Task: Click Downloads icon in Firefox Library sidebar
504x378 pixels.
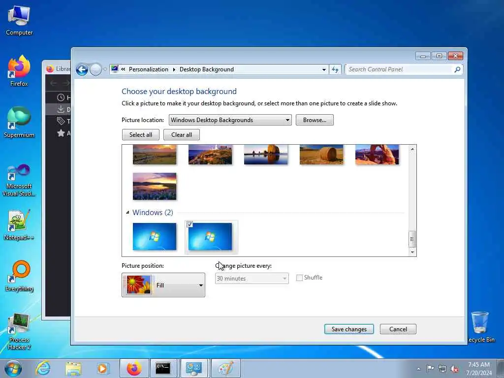Action: [x=61, y=109]
